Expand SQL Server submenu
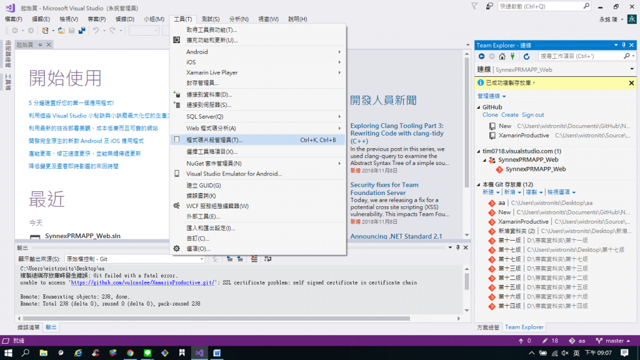The width and height of the screenshot is (640, 360). point(258,117)
